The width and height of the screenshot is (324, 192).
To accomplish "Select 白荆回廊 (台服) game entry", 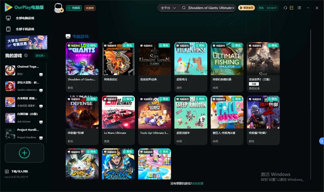I will (x=24, y=118).
